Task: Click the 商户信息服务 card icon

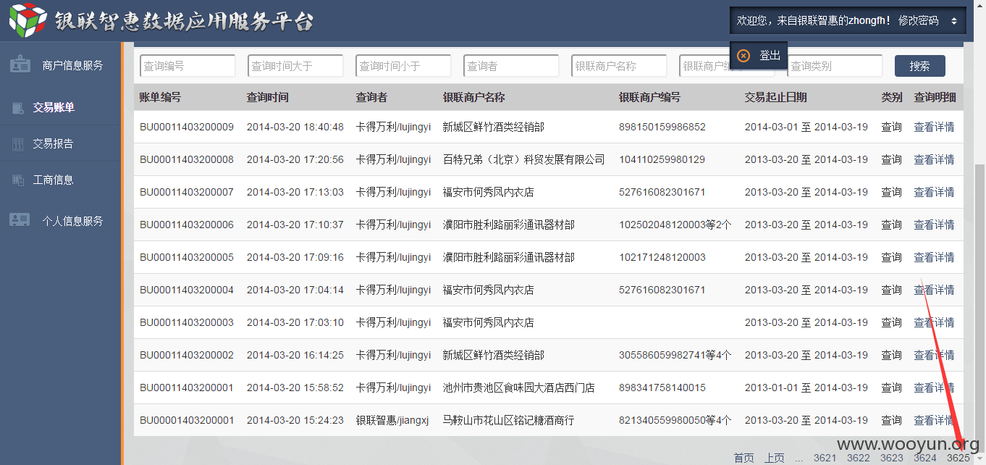Action: point(20,64)
